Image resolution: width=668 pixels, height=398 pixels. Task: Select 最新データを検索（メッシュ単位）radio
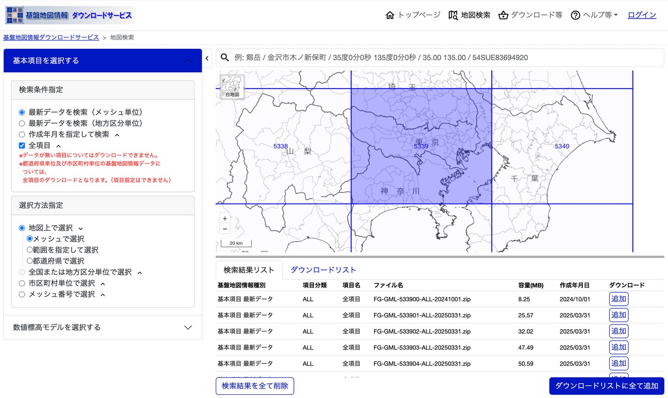22,112
